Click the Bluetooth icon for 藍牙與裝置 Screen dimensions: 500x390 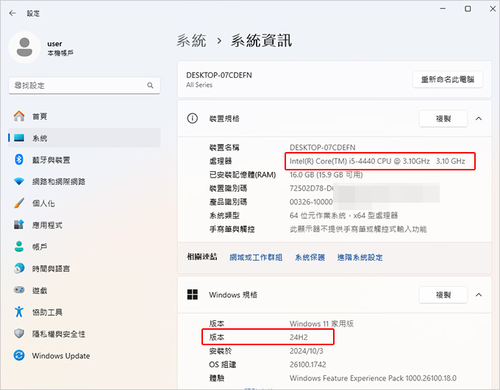(x=19, y=159)
